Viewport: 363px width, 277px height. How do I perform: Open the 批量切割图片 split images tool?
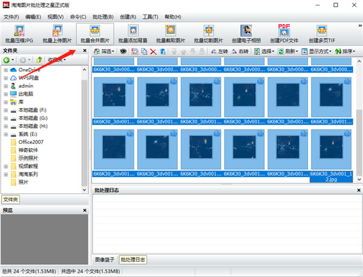tap(208, 34)
